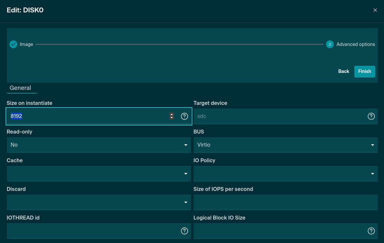Viewport: 384px width, 243px height.
Task: Open the Read-only dropdown
Action: pyautogui.click(x=98, y=145)
